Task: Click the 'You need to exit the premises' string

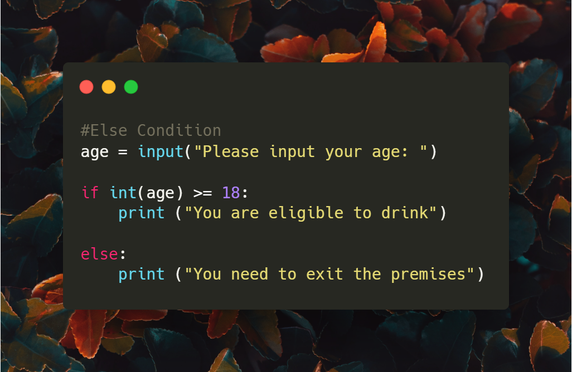Action: click(x=329, y=274)
